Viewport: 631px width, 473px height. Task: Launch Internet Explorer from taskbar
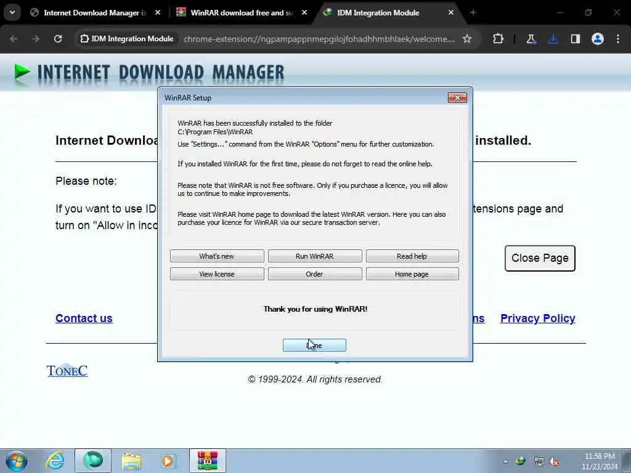[55, 461]
